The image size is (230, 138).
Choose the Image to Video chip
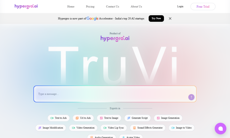181,128
